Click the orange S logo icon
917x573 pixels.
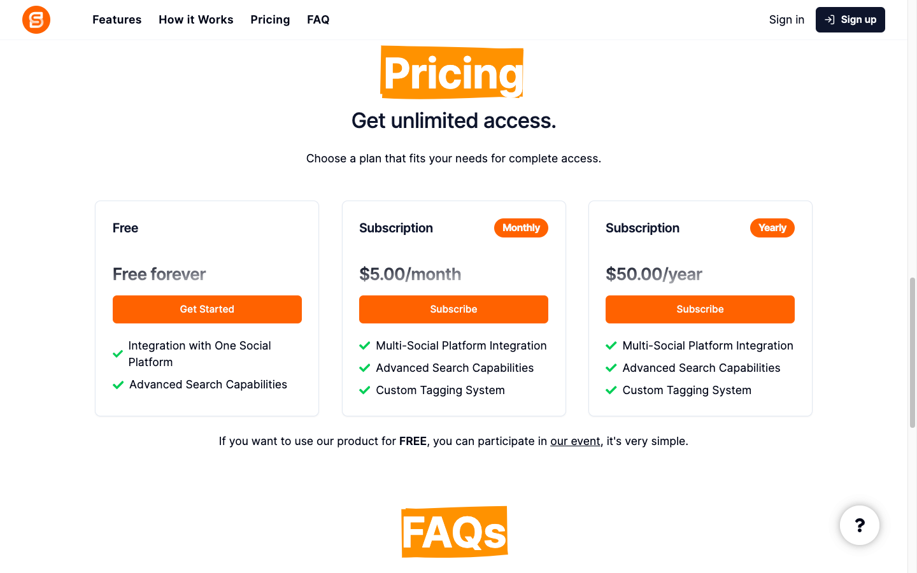pyautogui.click(x=36, y=20)
